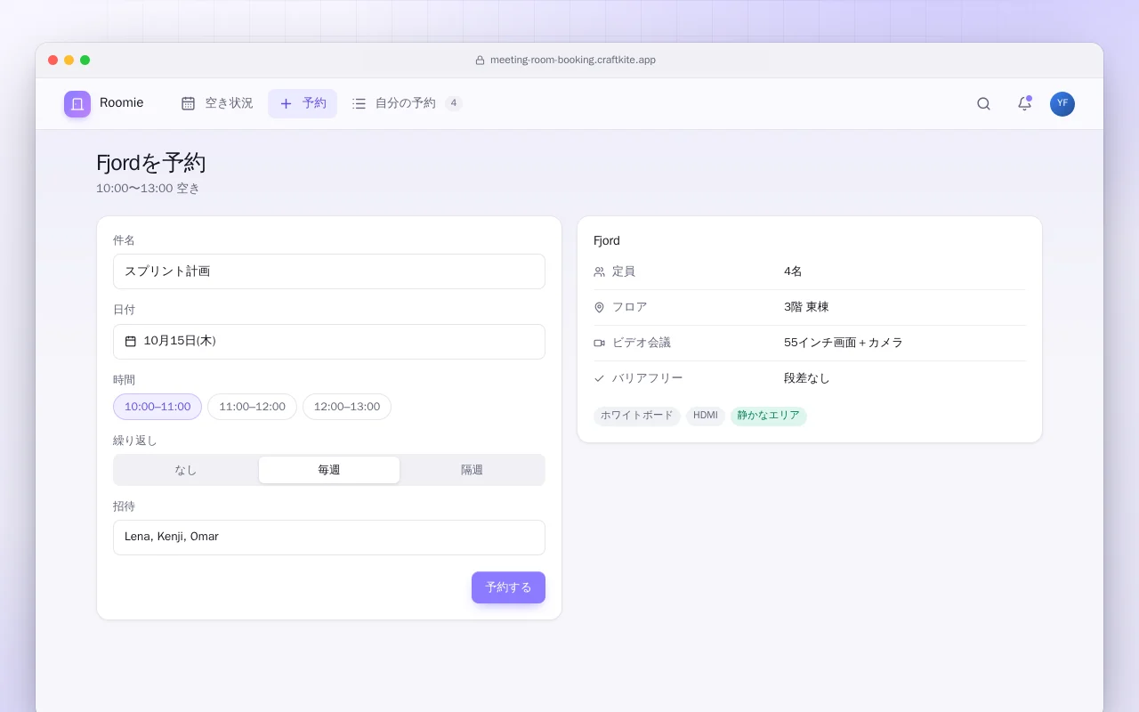Click the 件名 field with スプリント計画
Screen dimensions: 1139x712
(329, 271)
